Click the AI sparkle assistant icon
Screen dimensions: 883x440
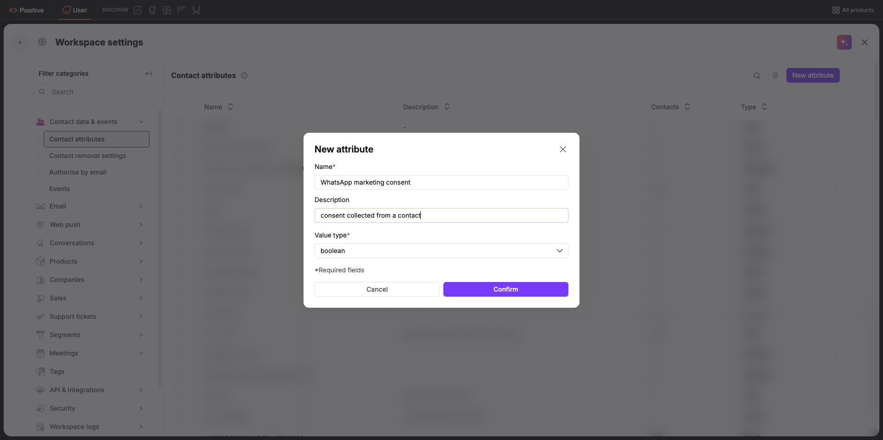(844, 42)
